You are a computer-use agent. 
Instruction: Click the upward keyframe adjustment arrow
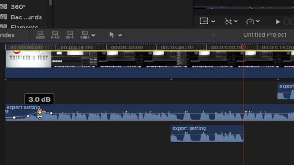click(40, 109)
